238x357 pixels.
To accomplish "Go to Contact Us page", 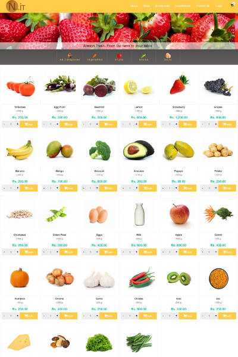I will (x=203, y=6).
